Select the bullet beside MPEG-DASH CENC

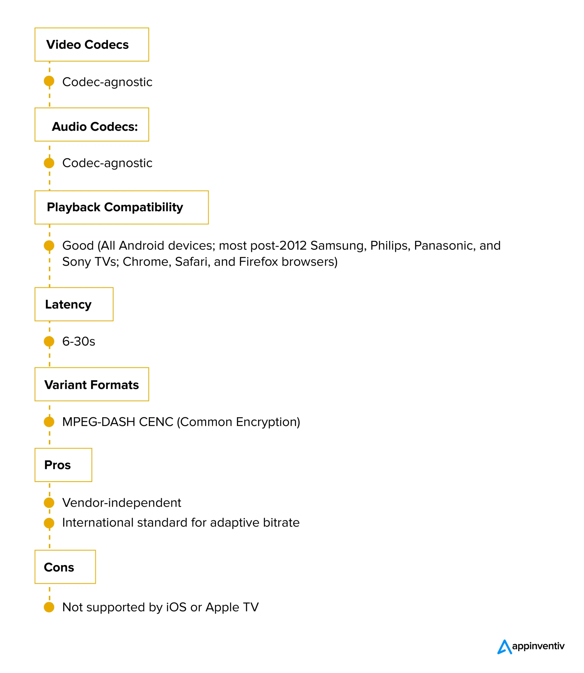pyautogui.click(x=49, y=422)
